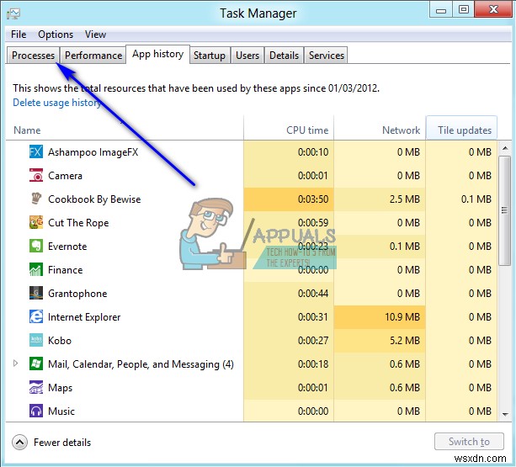Select the App history tab
This screenshot has width=516, height=467.
click(x=158, y=54)
